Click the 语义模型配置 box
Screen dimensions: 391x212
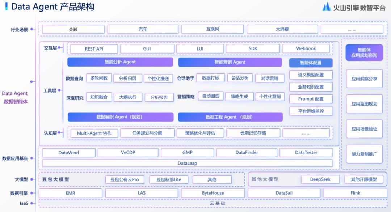311,75
